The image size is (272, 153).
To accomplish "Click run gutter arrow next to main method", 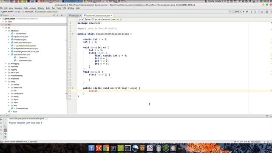I will [73, 88].
